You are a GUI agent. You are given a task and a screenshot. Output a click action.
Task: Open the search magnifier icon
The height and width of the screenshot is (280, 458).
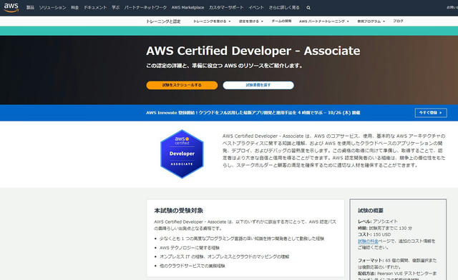click(x=308, y=8)
